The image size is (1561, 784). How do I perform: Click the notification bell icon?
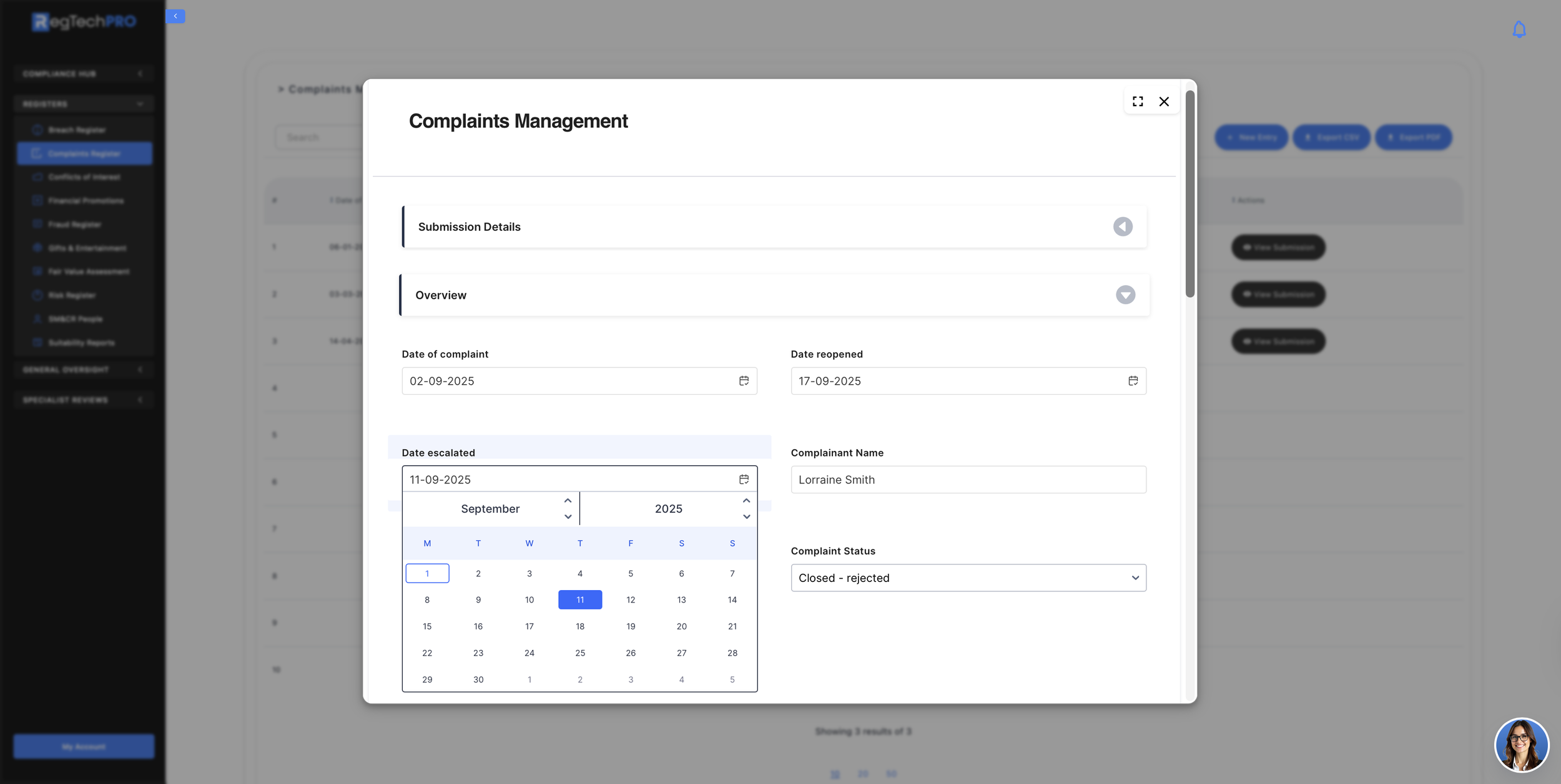point(1519,29)
